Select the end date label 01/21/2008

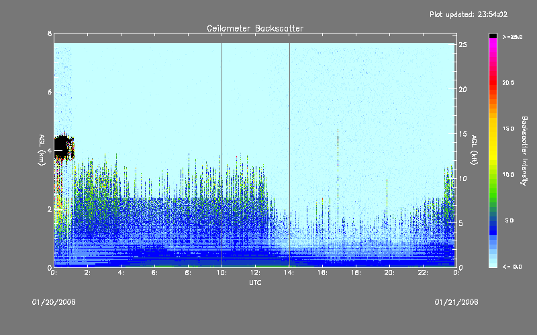[x=456, y=302]
